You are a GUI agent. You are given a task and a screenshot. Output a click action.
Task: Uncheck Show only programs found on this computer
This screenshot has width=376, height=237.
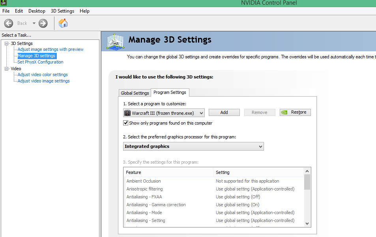click(125, 123)
